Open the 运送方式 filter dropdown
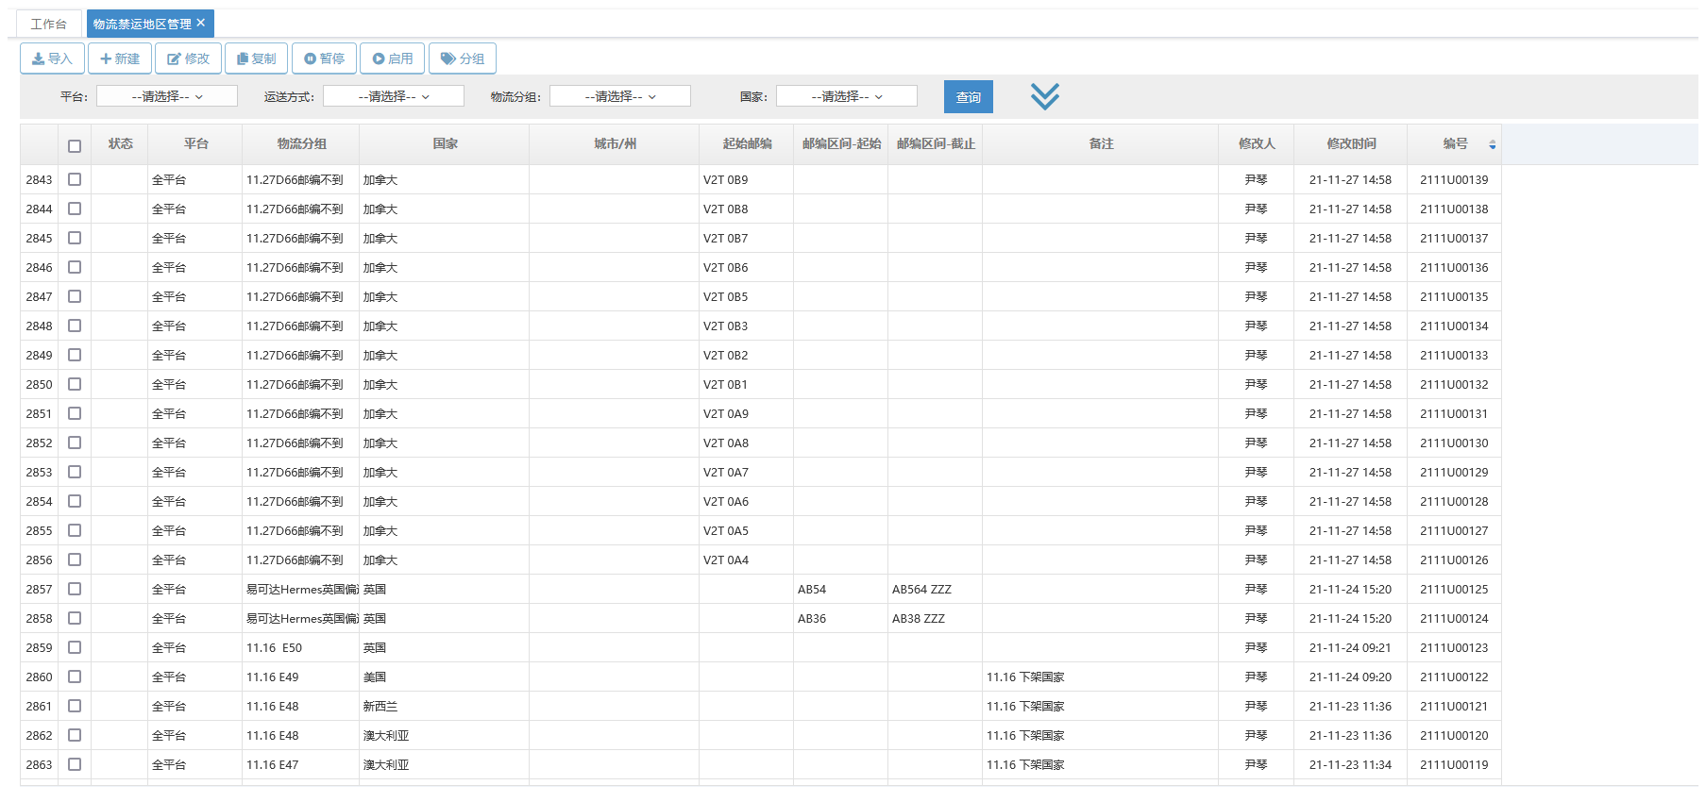The width and height of the screenshot is (1706, 802). (394, 96)
